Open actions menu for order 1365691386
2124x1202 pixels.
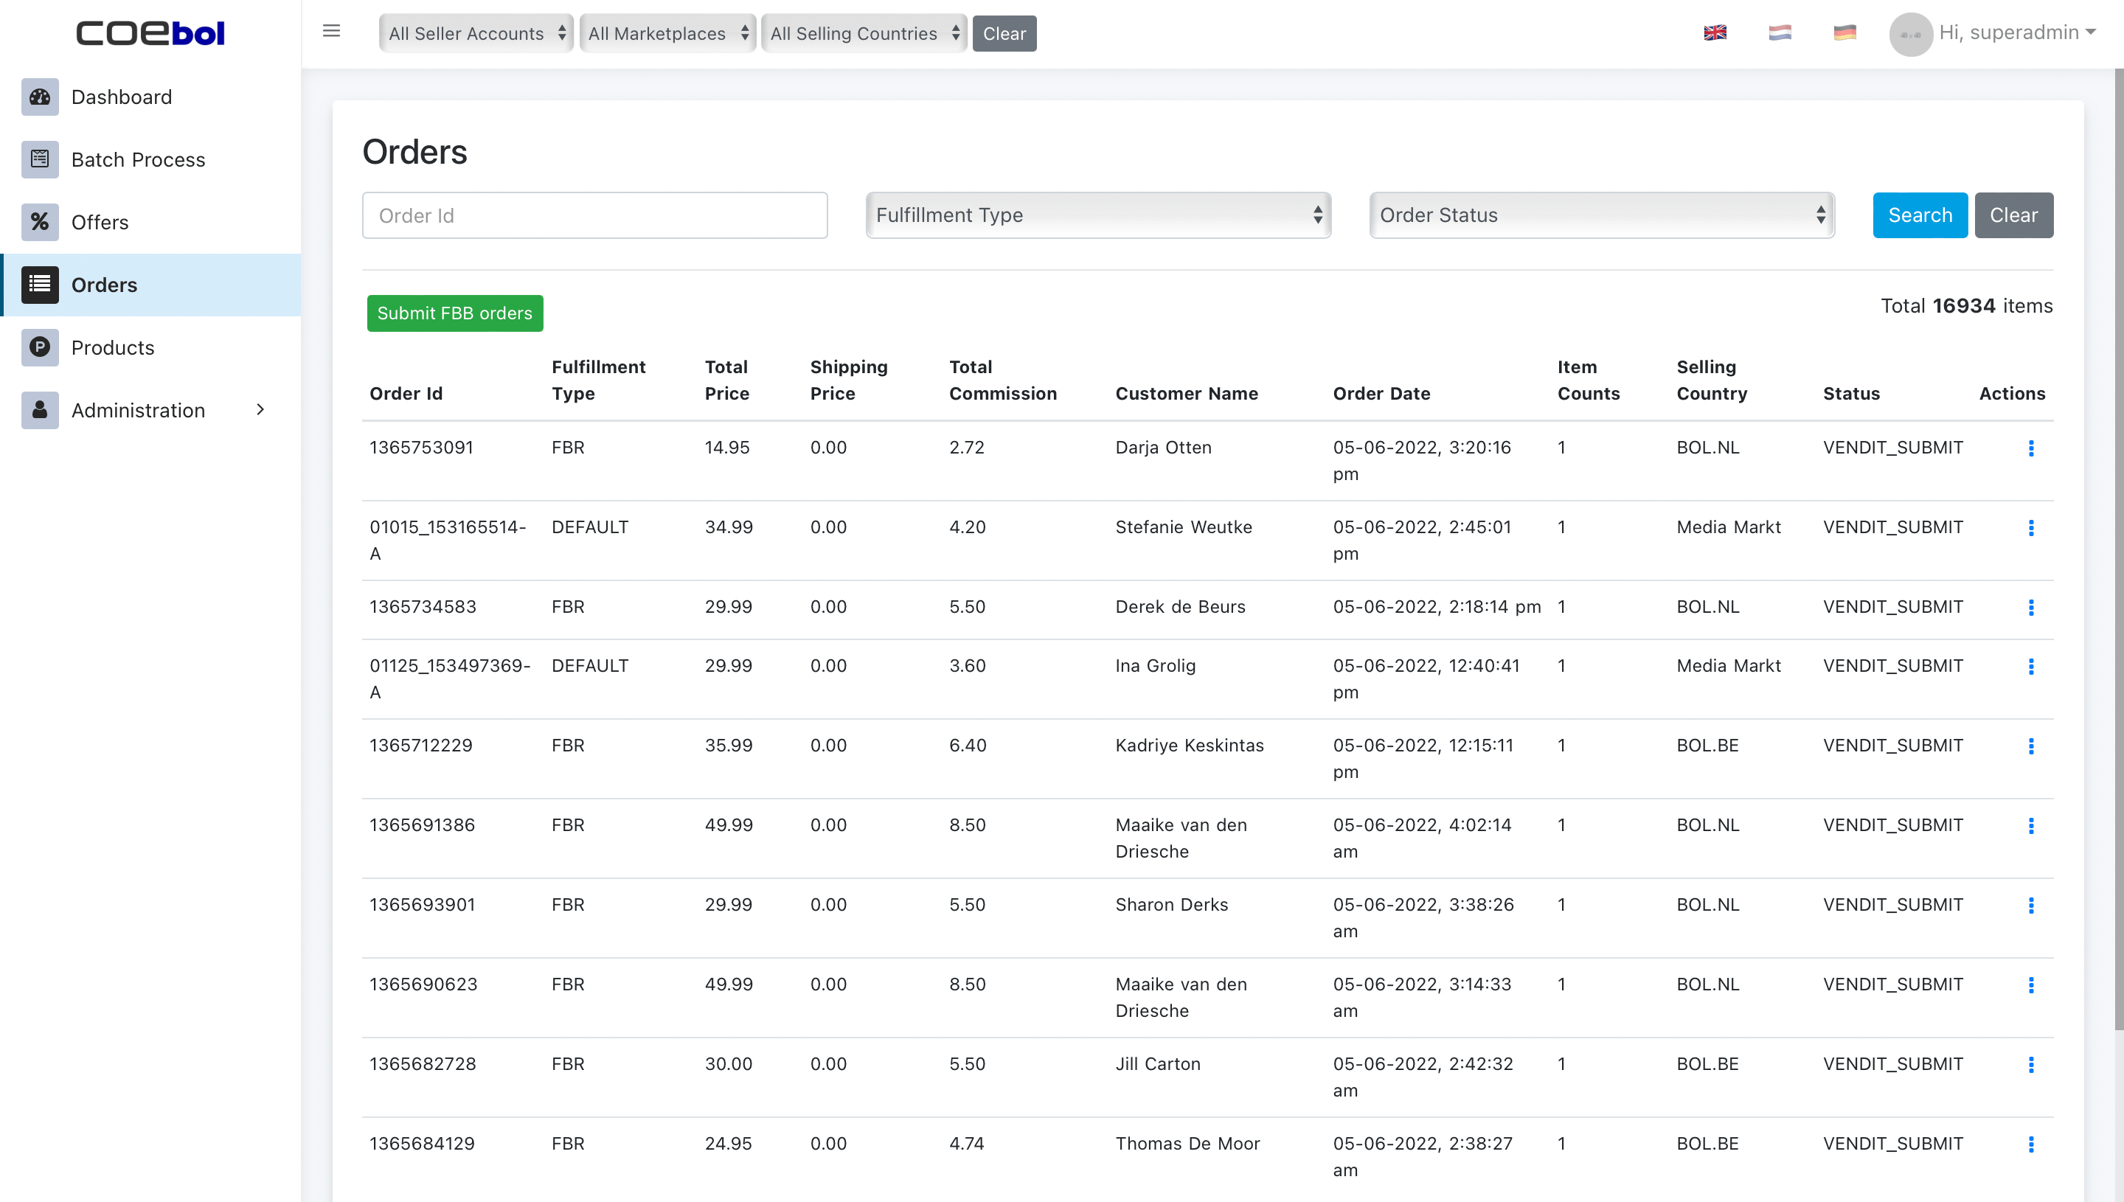tap(2031, 826)
